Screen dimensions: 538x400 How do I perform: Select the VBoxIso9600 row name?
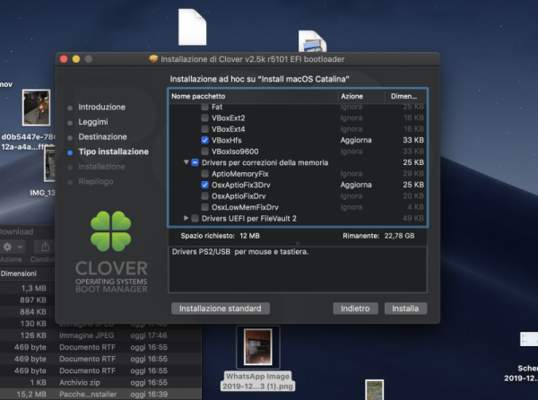pyautogui.click(x=235, y=152)
